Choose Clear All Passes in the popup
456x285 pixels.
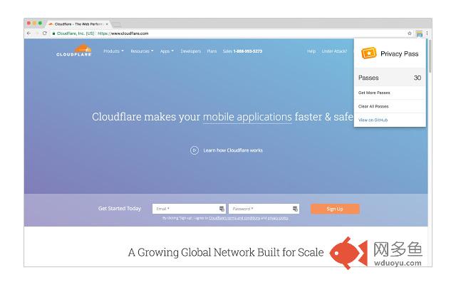[x=373, y=106]
